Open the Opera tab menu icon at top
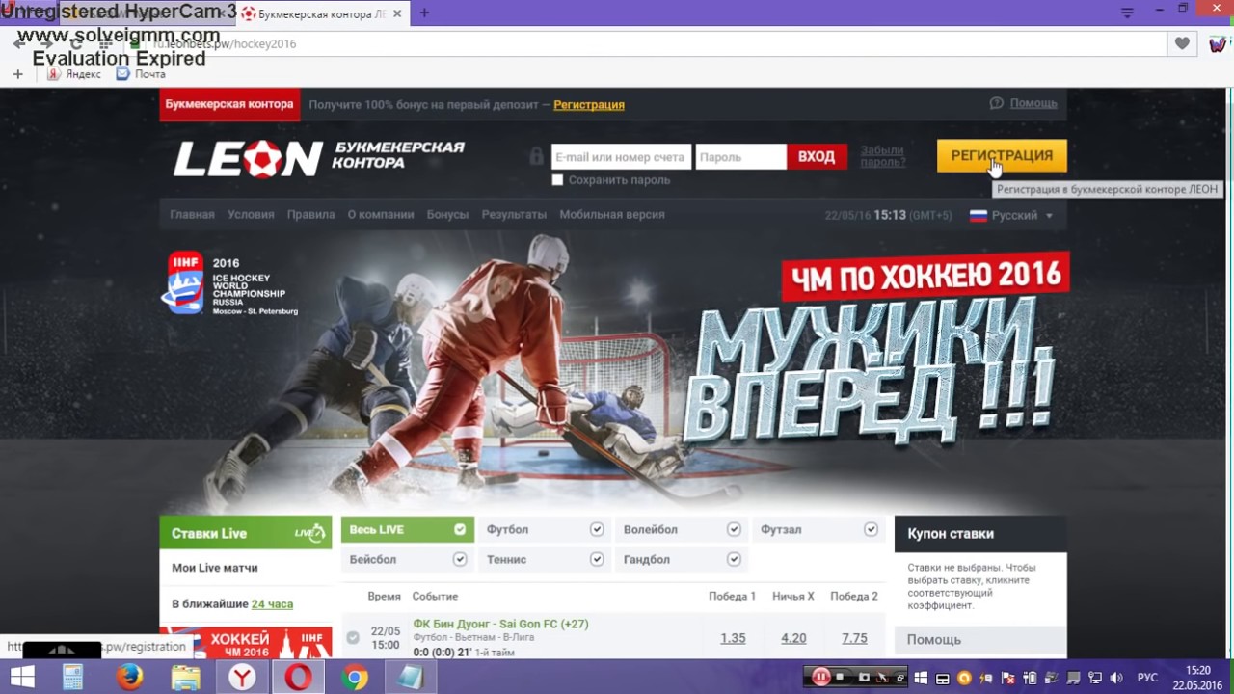1234x694 pixels. click(1127, 13)
